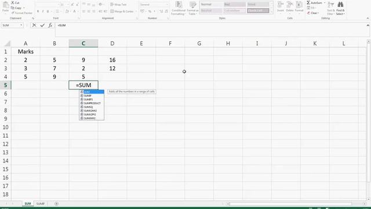Click the Percent Style icon
371x209 pixels.
click(x=150, y=12)
